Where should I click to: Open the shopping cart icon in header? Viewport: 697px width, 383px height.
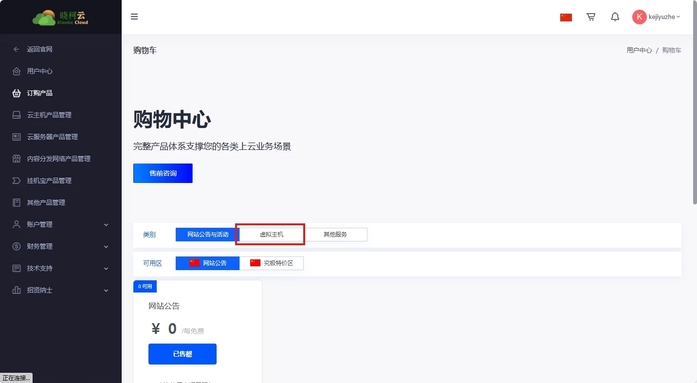click(x=591, y=17)
